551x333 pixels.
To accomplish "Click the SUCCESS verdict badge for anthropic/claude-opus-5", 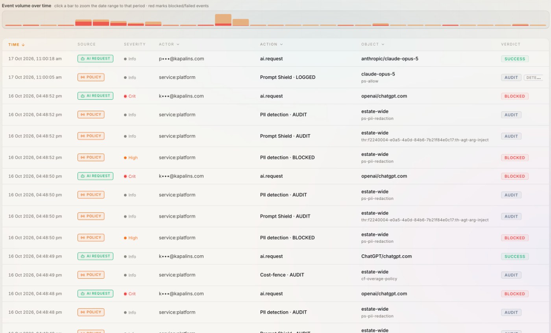I will 515,59.
